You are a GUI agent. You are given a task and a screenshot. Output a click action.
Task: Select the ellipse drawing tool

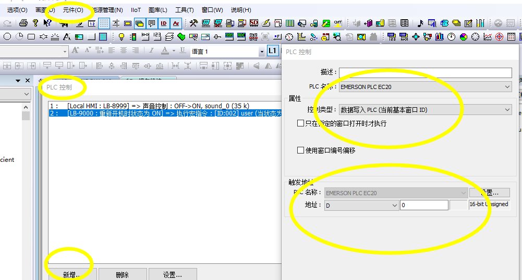7,36
